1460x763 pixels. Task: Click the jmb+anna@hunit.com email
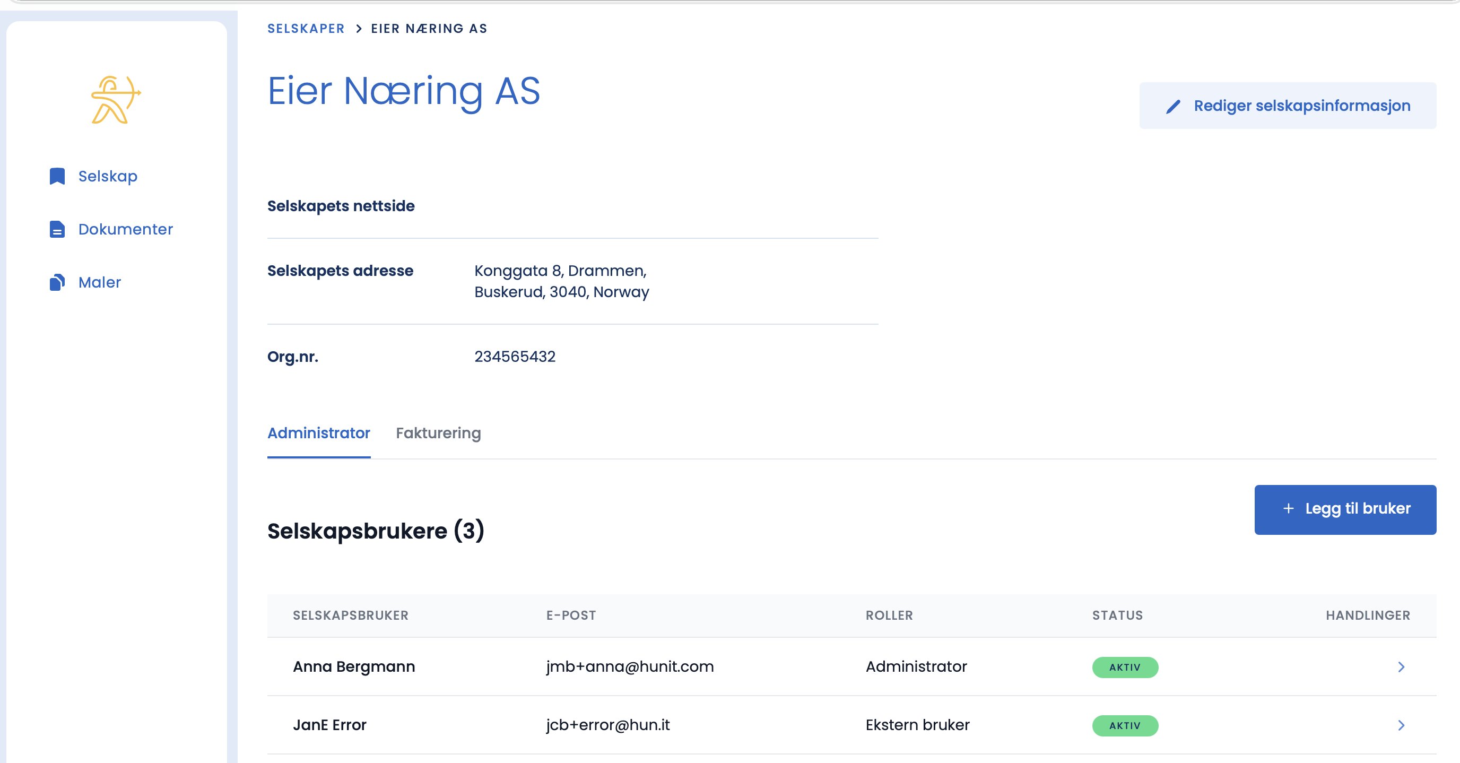tap(630, 666)
